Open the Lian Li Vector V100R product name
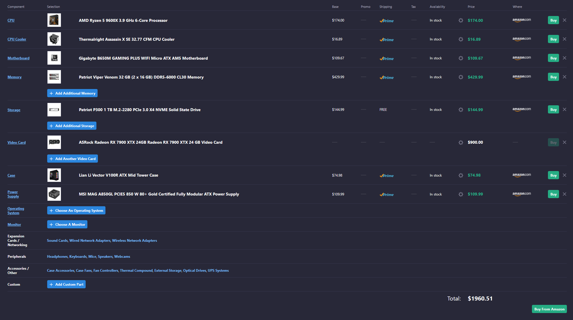 coord(119,175)
